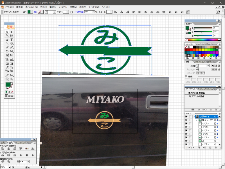The image size is (225, 169).
Task: Expand the 複合シェイプ sublayer triangle
Action: coord(196,120)
